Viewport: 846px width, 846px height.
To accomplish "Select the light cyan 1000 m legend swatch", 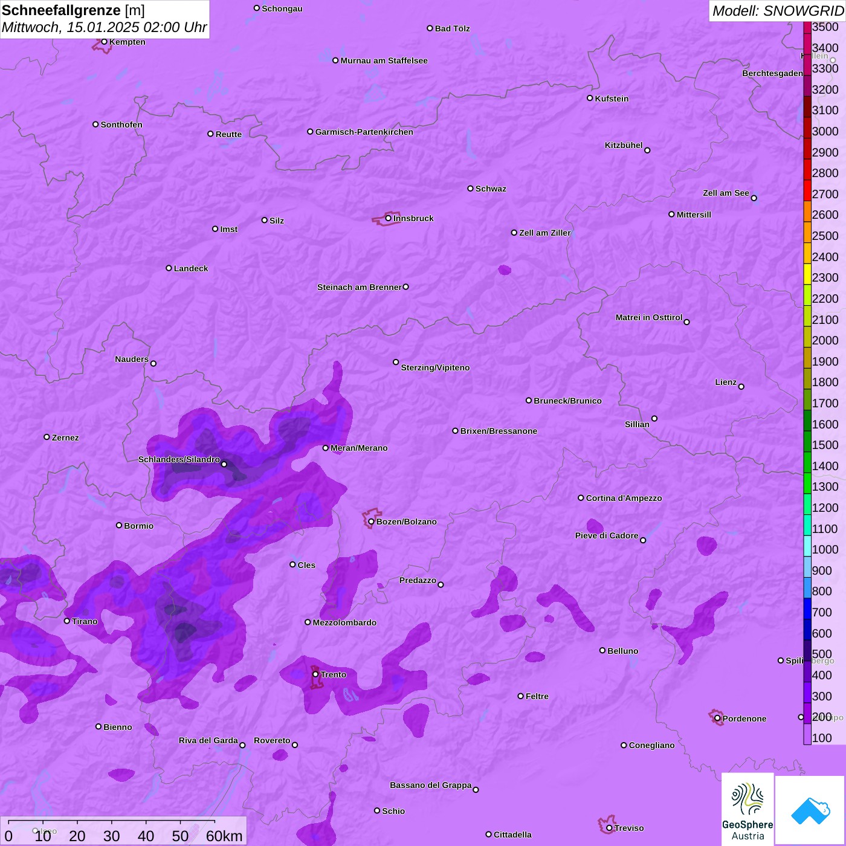I will point(807,546).
